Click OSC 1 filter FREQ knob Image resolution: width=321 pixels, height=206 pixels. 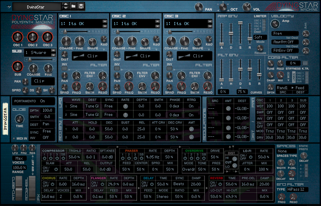pyautogui.click(x=76, y=86)
